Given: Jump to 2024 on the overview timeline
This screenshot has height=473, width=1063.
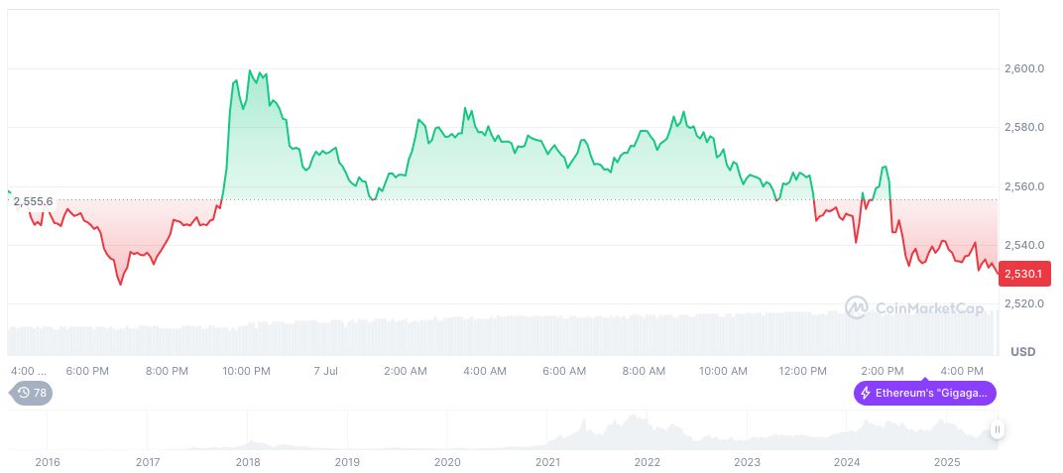Looking at the screenshot, I should pos(847,462).
